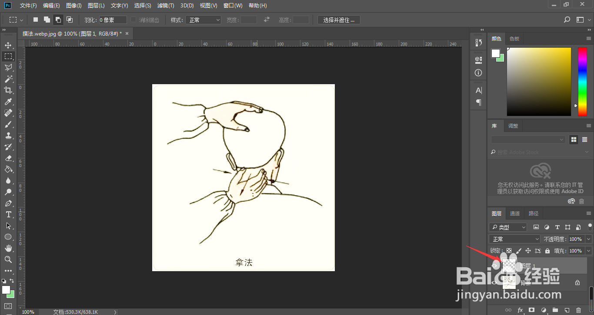Screen dimensions: 594x315
Task: Switch to the 路径 tab
Action: point(534,213)
